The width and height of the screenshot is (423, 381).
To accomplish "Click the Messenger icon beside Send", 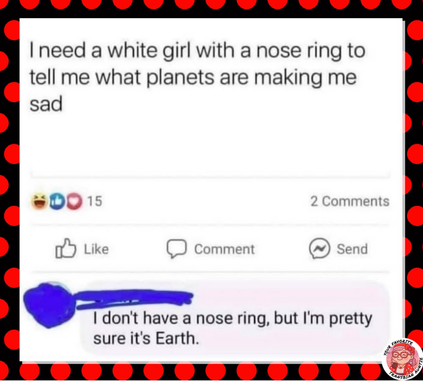I will click(x=320, y=249).
